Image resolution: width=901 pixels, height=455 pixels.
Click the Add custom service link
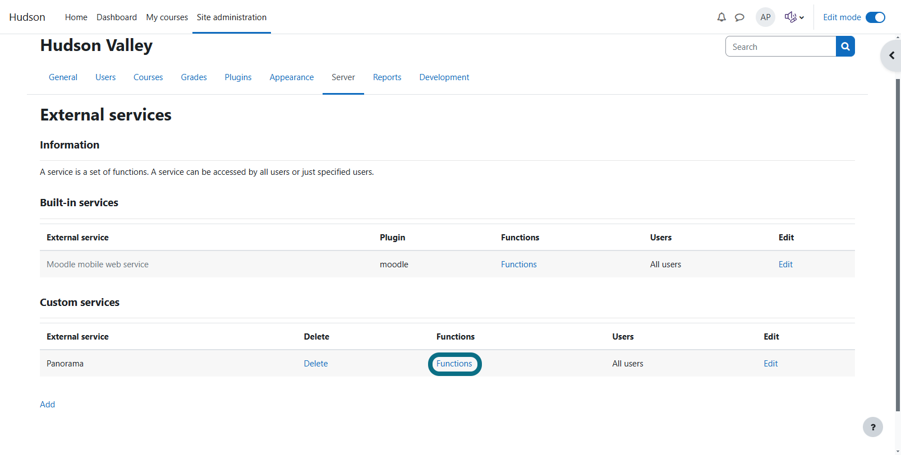(x=48, y=405)
